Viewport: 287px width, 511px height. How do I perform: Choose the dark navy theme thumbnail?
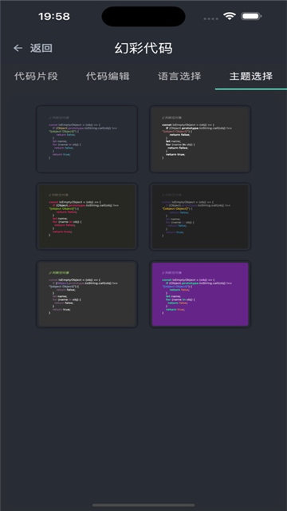coord(87,139)
